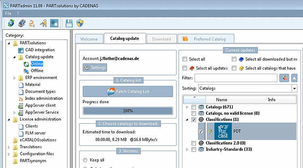This screenshot has height=168, width=303.
Task: Open the Preferred Catalog tab
Action: tap(206, 39)
